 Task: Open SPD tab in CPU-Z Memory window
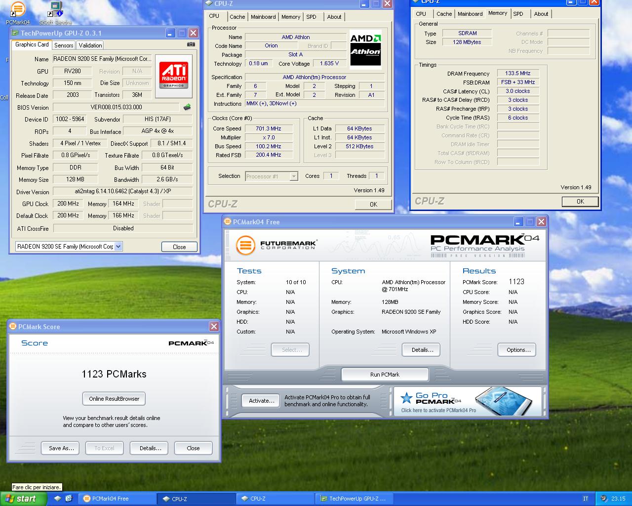(x=518, y=14)
